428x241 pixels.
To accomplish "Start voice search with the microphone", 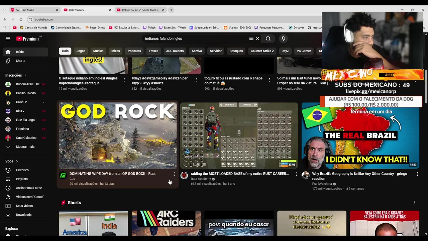I will [283, 38].
